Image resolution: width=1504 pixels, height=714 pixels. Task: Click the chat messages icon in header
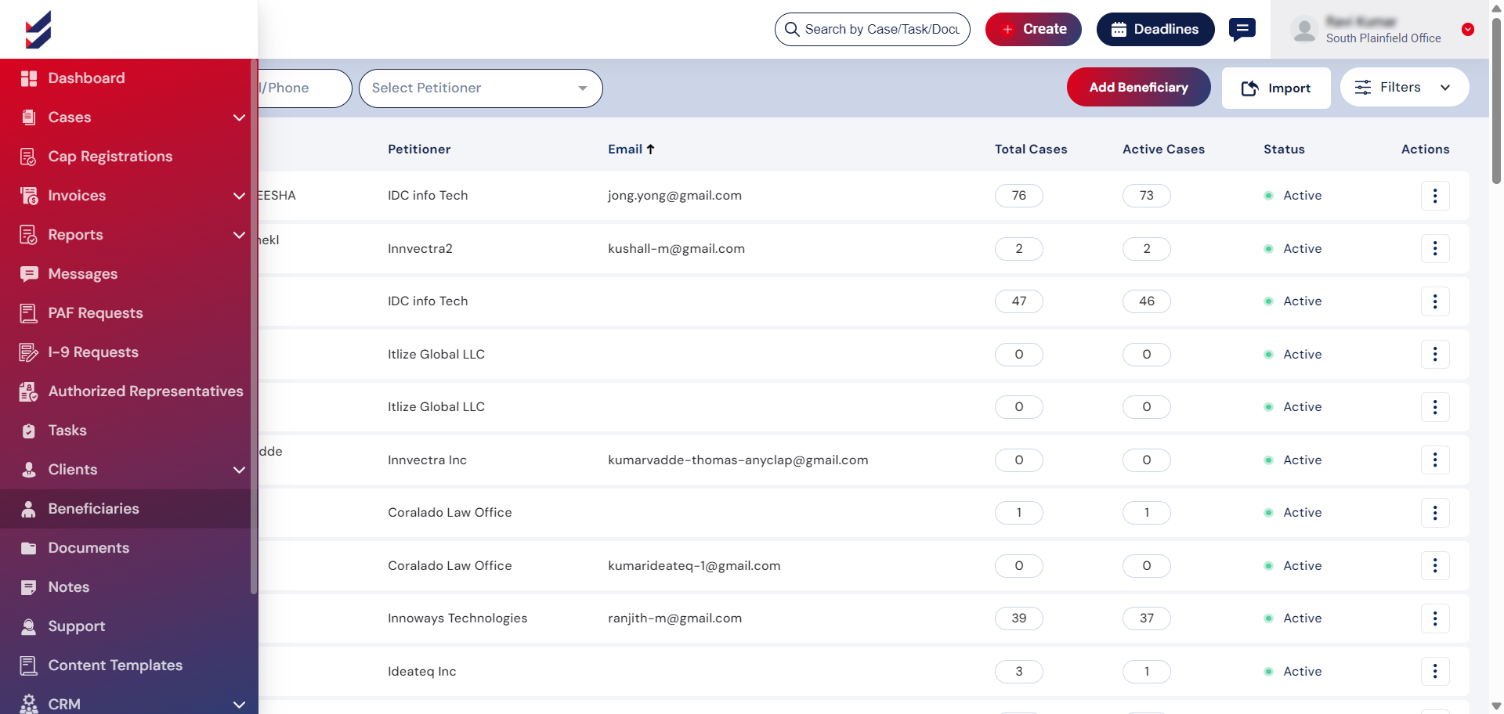pos(1242,30)
